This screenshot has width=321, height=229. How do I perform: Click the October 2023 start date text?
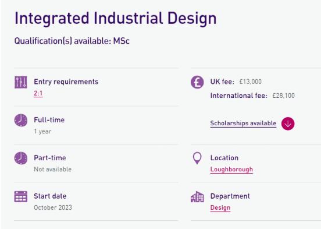click(x=53, y=207)
